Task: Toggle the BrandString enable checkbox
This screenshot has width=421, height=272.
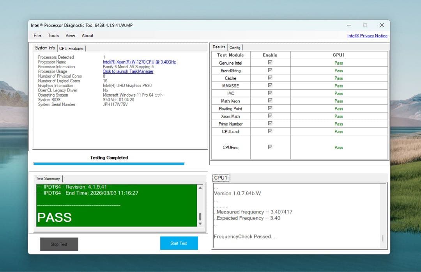Action: click(x=270, y=70)
